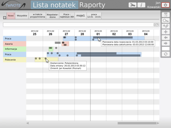Click the date header 2013.03 02

pyautogui.click(x=114, y=33)
